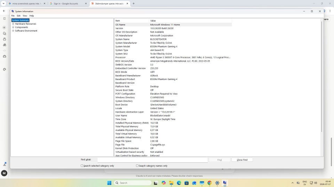
Task: Open Microsoft Store from the taskbar
Action: tap(186, 183)
